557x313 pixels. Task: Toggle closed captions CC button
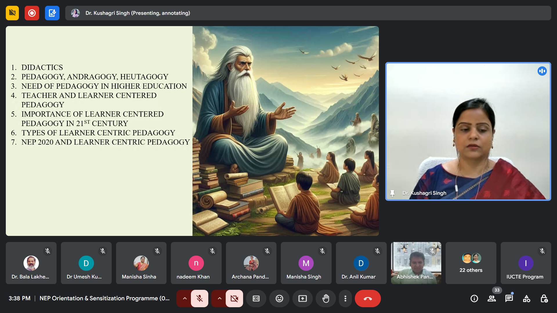tap(256, 299)
